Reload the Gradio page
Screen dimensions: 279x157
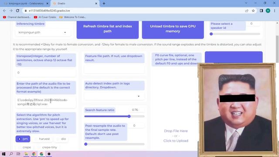[17, 10]
